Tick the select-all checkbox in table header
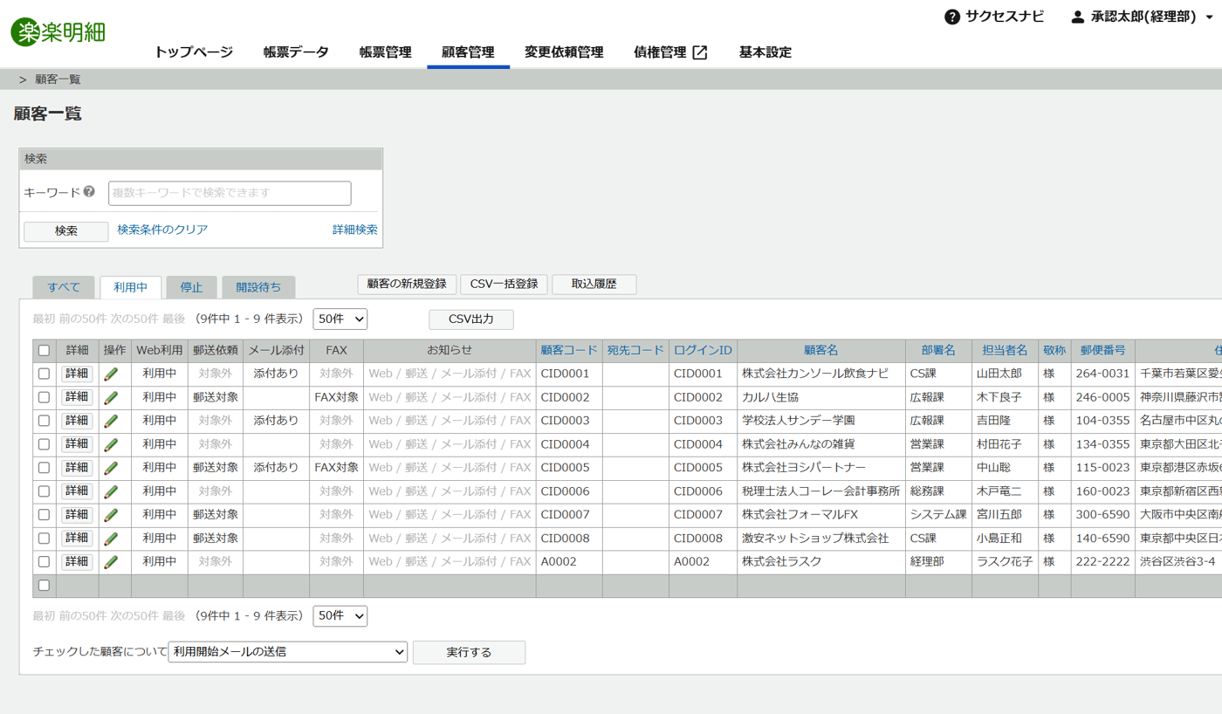This screenshot has height=714, width=1222. pyautogui.click(x=44, y=350)
